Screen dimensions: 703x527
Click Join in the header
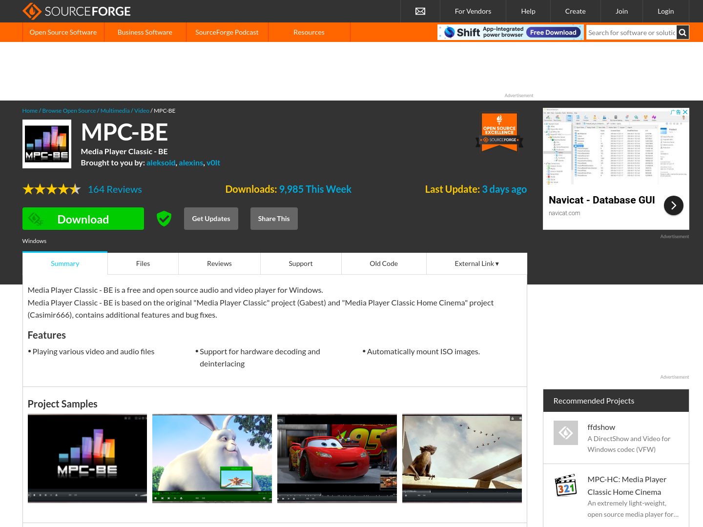[x=622, y=11]
